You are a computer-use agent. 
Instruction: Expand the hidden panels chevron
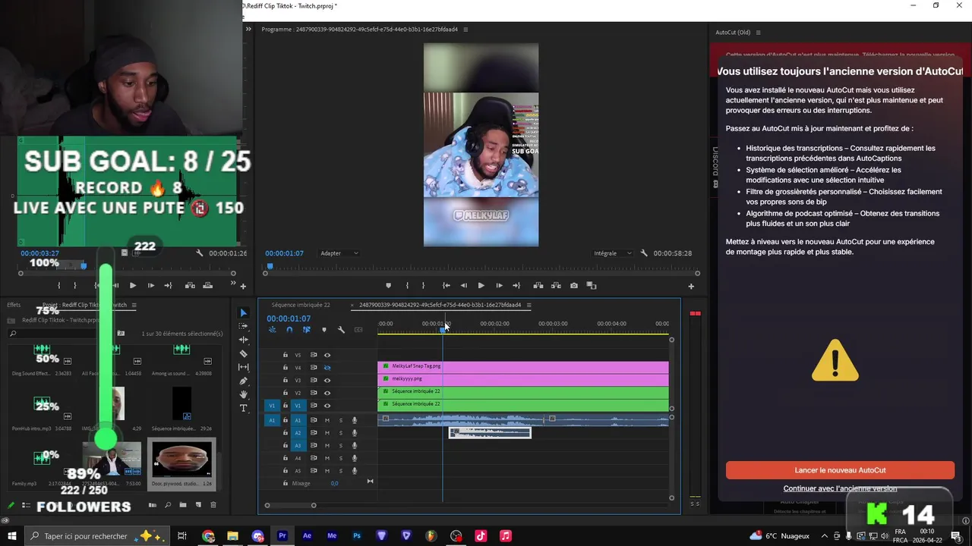pyautogui.click(x=248, y=30)
